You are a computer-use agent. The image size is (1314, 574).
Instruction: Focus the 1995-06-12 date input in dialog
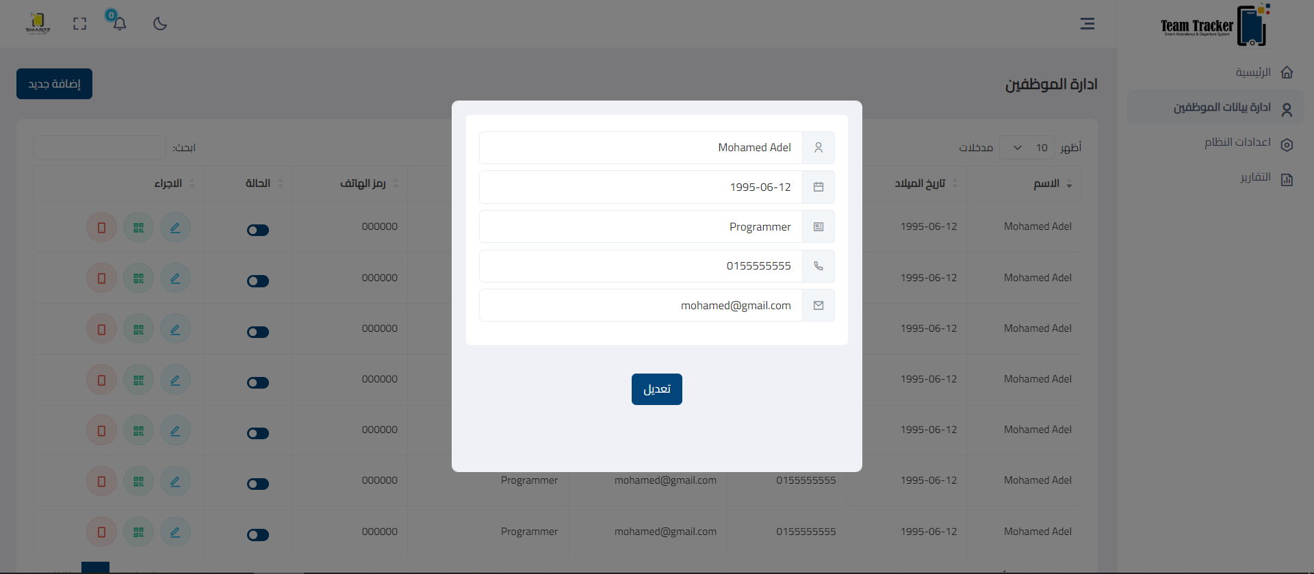point(641,187)
